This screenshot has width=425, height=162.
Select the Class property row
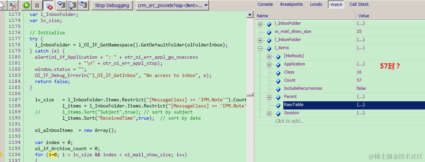coord(340,72)
